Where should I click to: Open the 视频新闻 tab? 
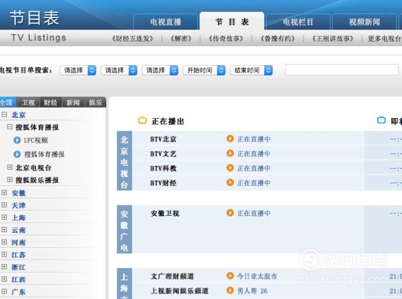pos(364,22)
